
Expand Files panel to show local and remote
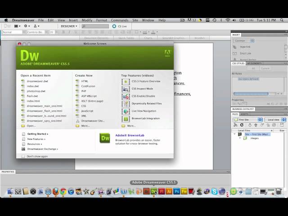tap(282, 125)
